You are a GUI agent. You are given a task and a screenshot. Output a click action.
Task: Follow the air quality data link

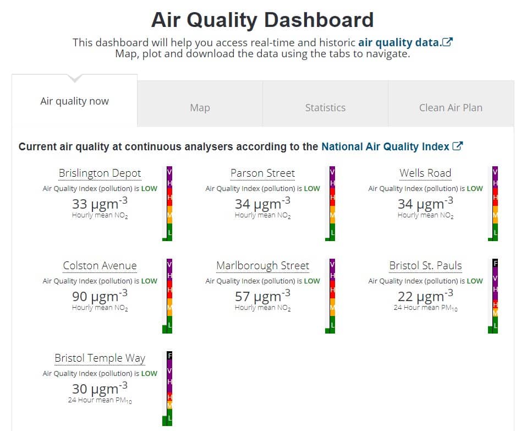400,42
